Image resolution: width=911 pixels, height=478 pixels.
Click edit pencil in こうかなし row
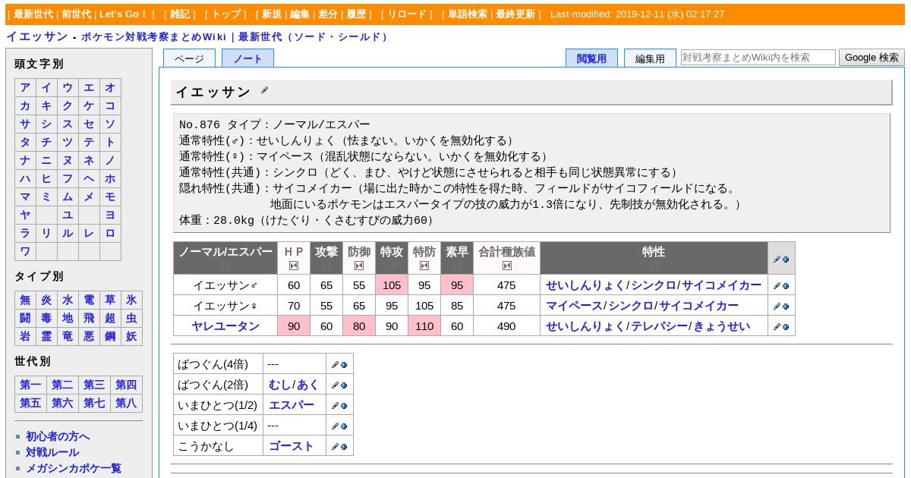click(335, 447)
